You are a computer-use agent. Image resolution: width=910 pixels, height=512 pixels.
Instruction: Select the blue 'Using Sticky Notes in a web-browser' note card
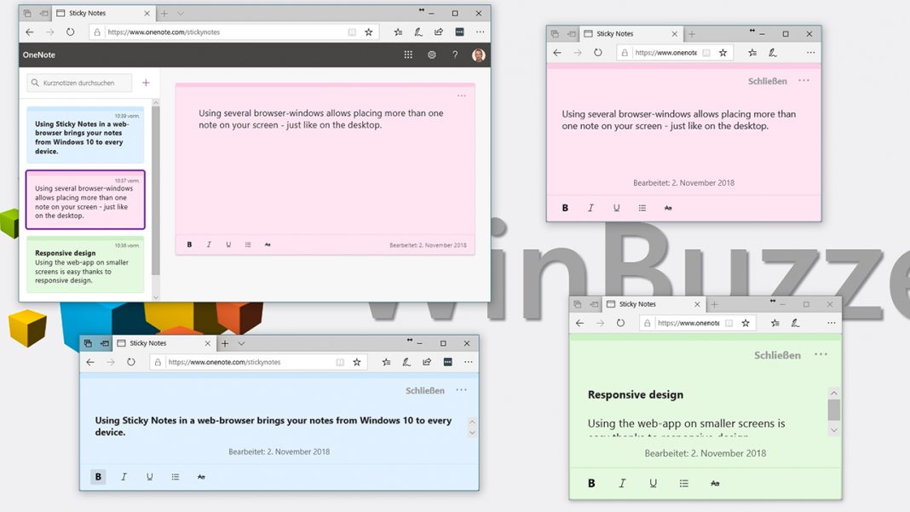85,135
